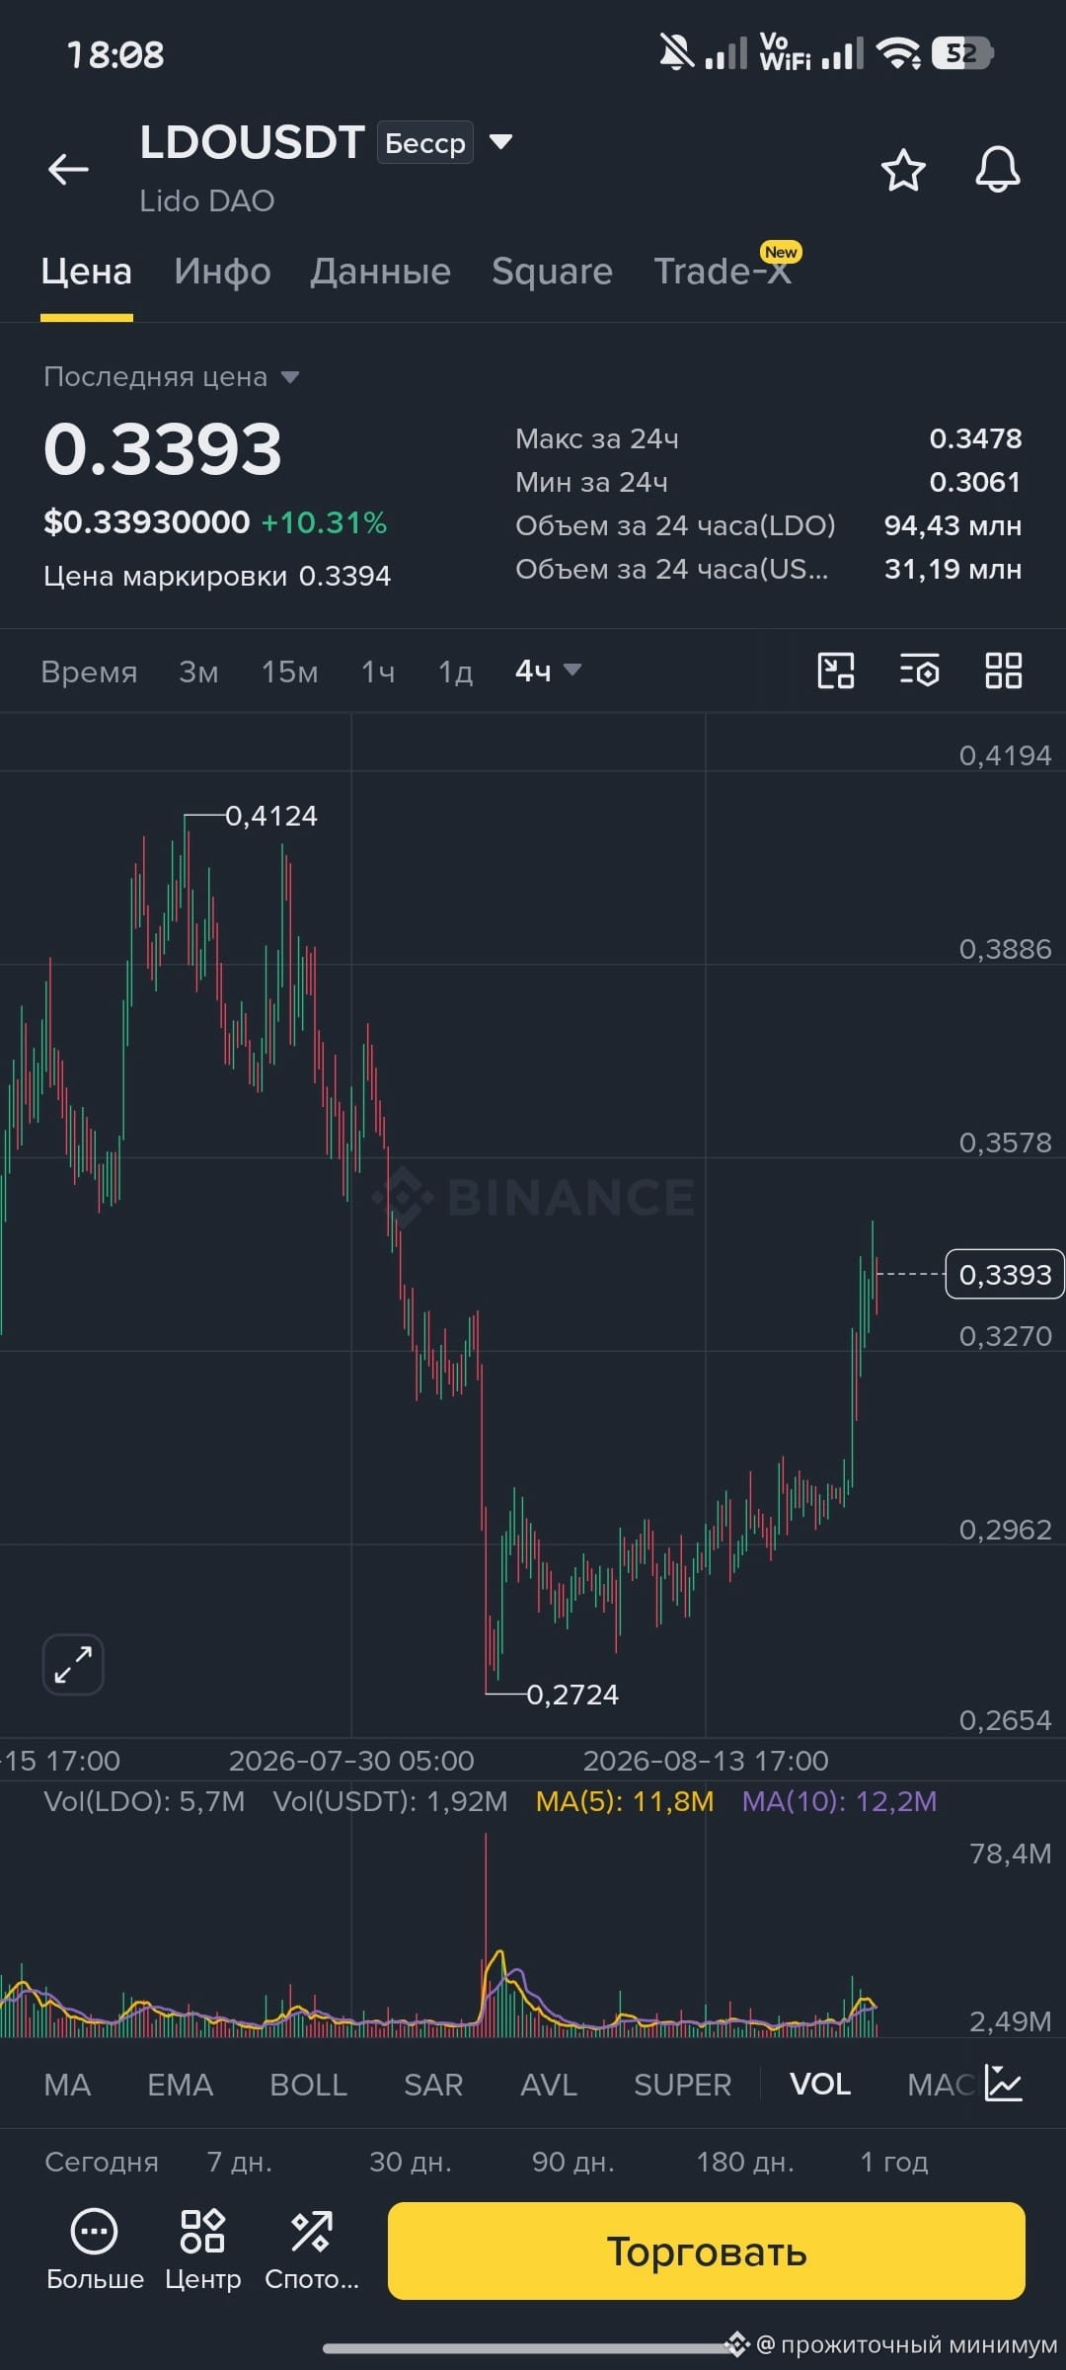Enable the SAR indicator

[433, 2085]
